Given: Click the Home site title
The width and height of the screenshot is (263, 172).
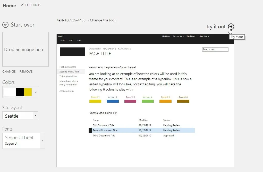Looking at the screenshot, I should pyautogui.click(x=9, y=5).
